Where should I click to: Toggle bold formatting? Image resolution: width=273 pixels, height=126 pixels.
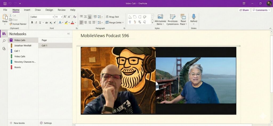32,23
